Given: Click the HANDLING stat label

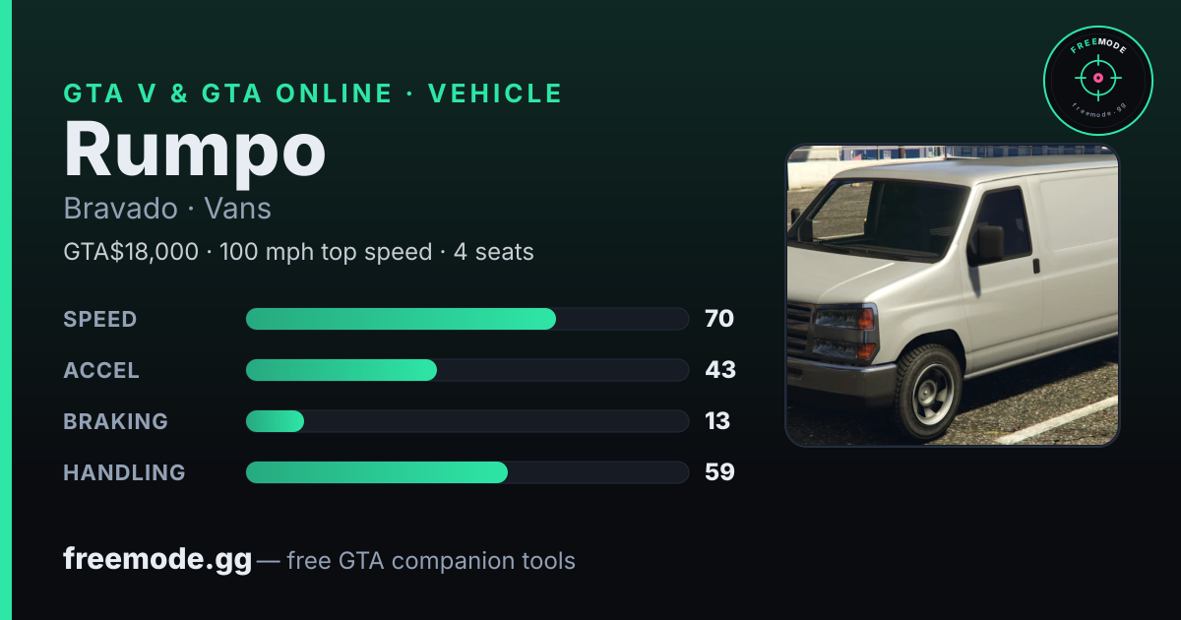Looking at the screenshot, I should tap(124, 472).
